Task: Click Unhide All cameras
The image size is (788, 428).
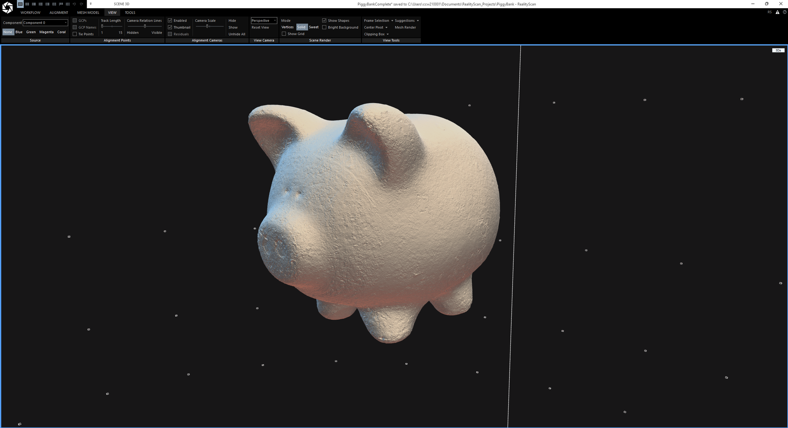Action: (237, 34)
